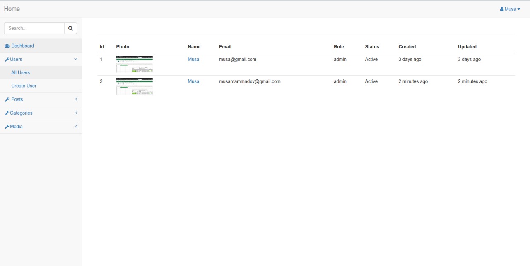Click the Created column header
The width and height of the screenshot is (530, 266).
pos(407,47)
